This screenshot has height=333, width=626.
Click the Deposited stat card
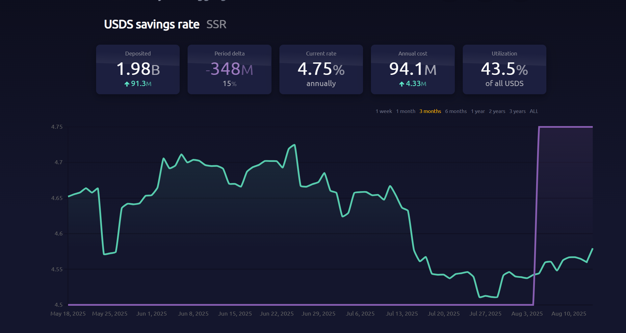(x=138, y=69)
